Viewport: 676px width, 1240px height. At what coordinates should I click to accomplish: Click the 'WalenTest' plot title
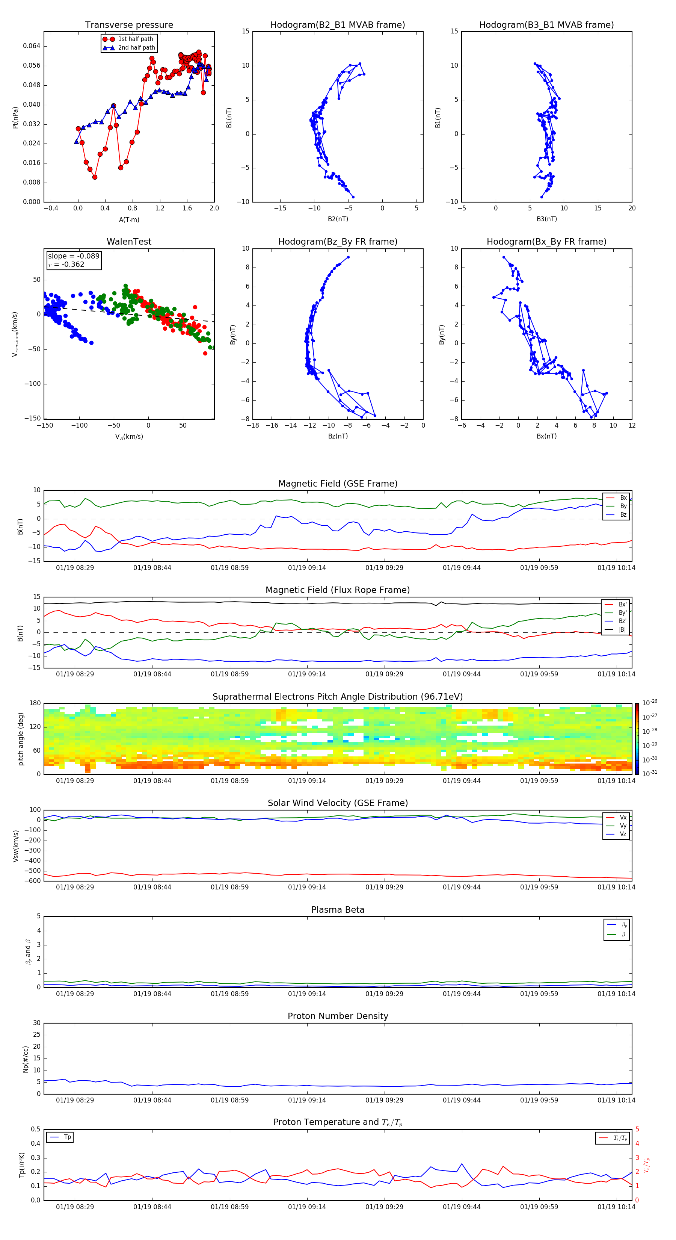(x=129, y=242)
